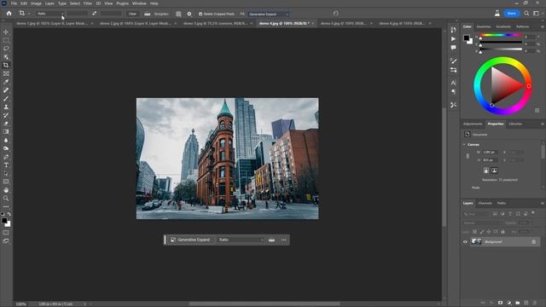Select the Move tool
The width and height of the screenshot is (546, 307).
click(x=6, y=32)
